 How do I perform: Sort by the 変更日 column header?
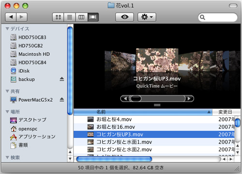(x=226, y=112)
